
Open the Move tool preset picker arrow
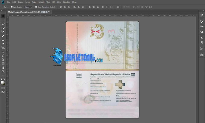8,7
